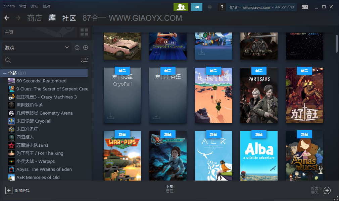Image resolution: width=339 pixels, height=201 pixels.
Task: Click the back navigation arrow
Action: point(7,18)
